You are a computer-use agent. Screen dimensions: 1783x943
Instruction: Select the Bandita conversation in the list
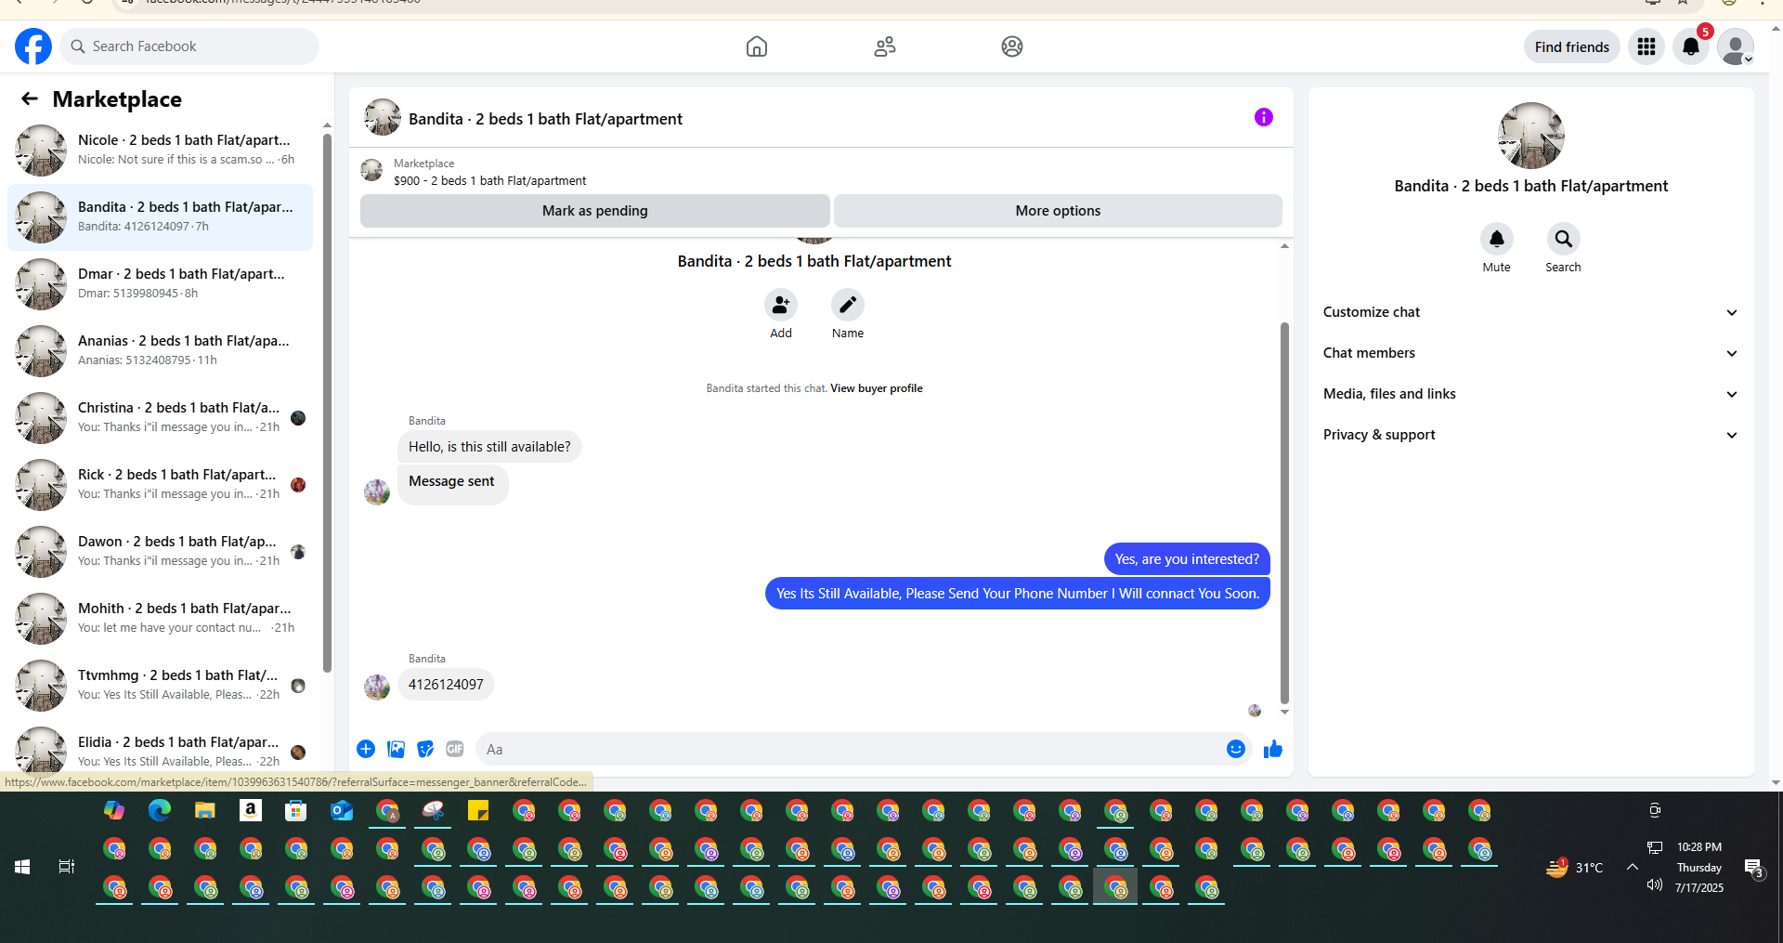[x=161, y=217]
